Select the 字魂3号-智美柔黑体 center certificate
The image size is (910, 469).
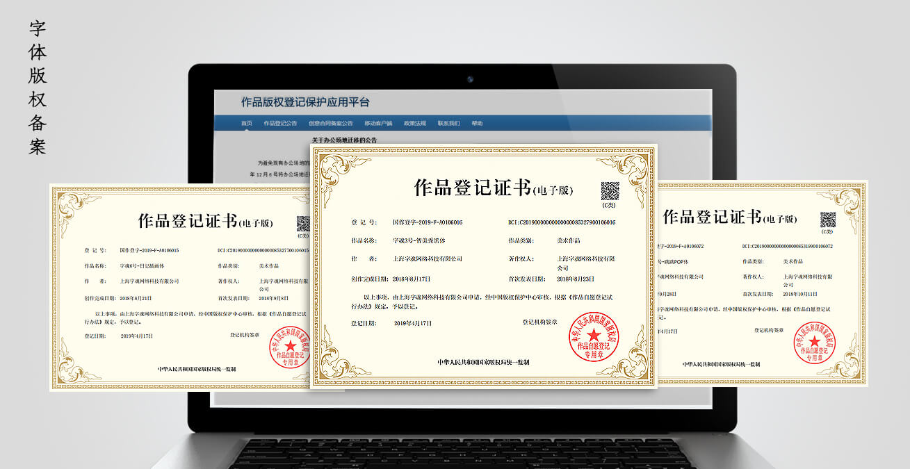coord(483,266)
